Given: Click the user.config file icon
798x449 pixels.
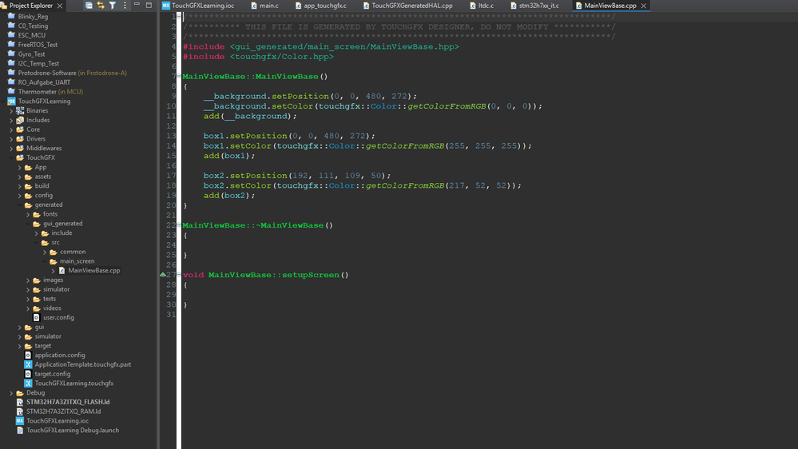Looking at the screenshot, I should (36, 317).
